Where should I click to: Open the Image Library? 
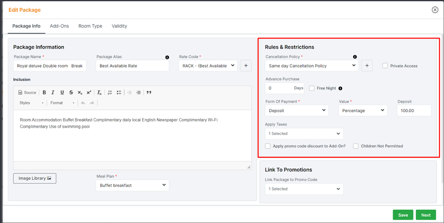[x=35, y=178]
